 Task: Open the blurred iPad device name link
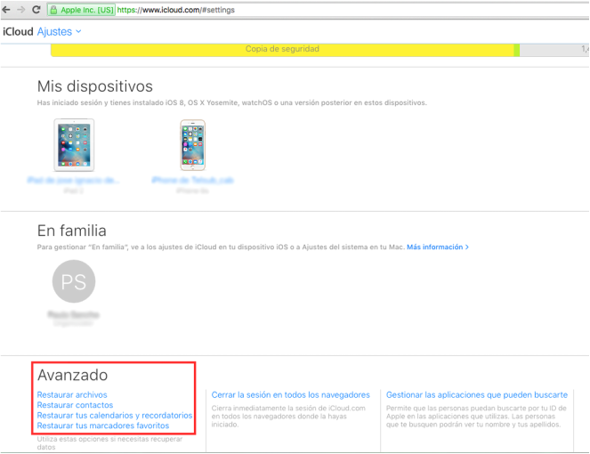73,181
